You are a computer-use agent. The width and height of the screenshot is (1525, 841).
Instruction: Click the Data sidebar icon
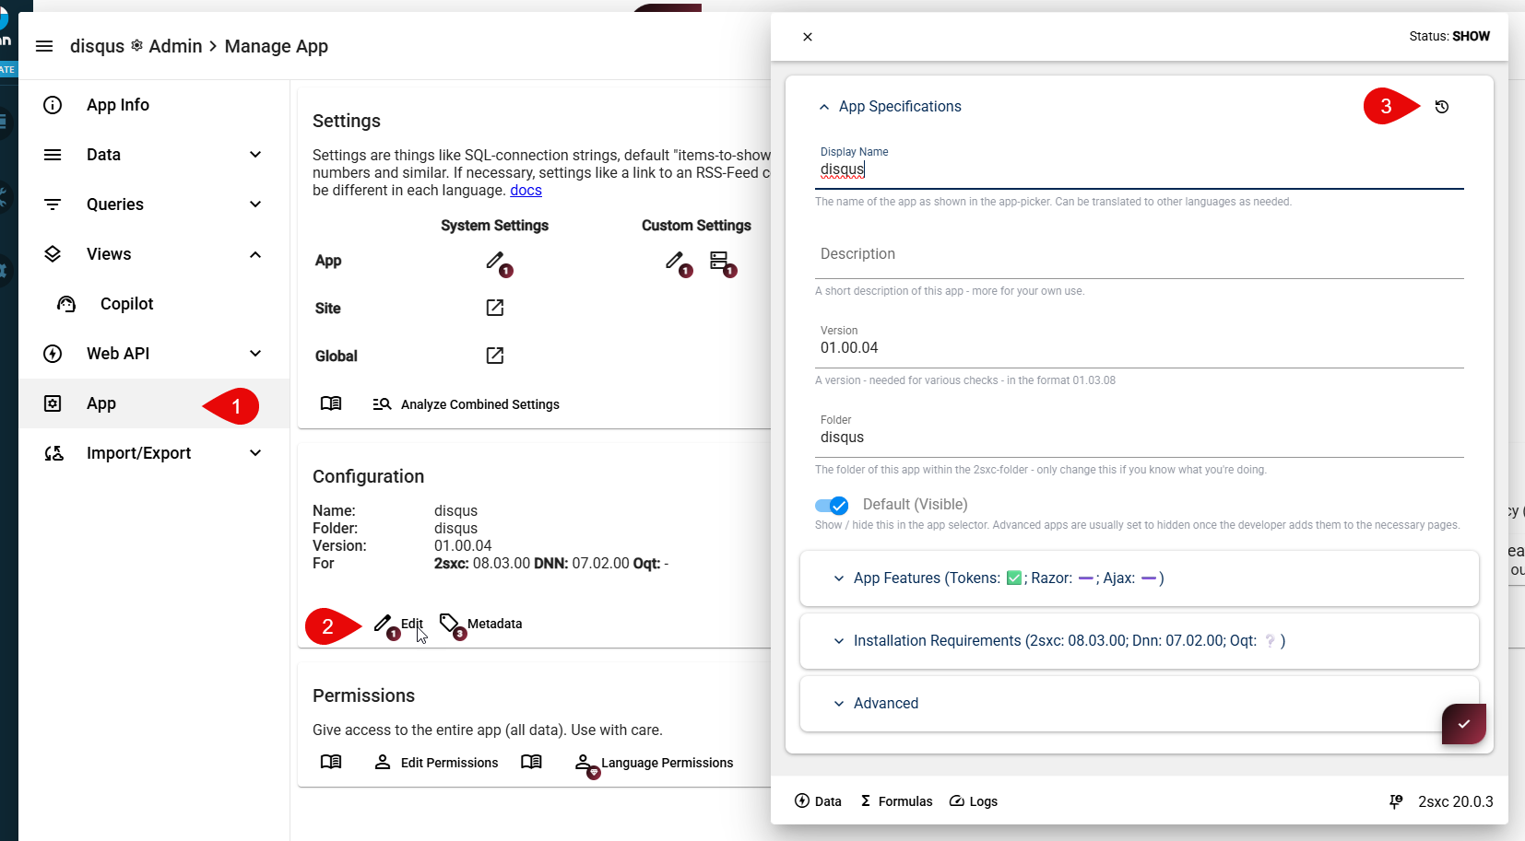pos(53,155)
